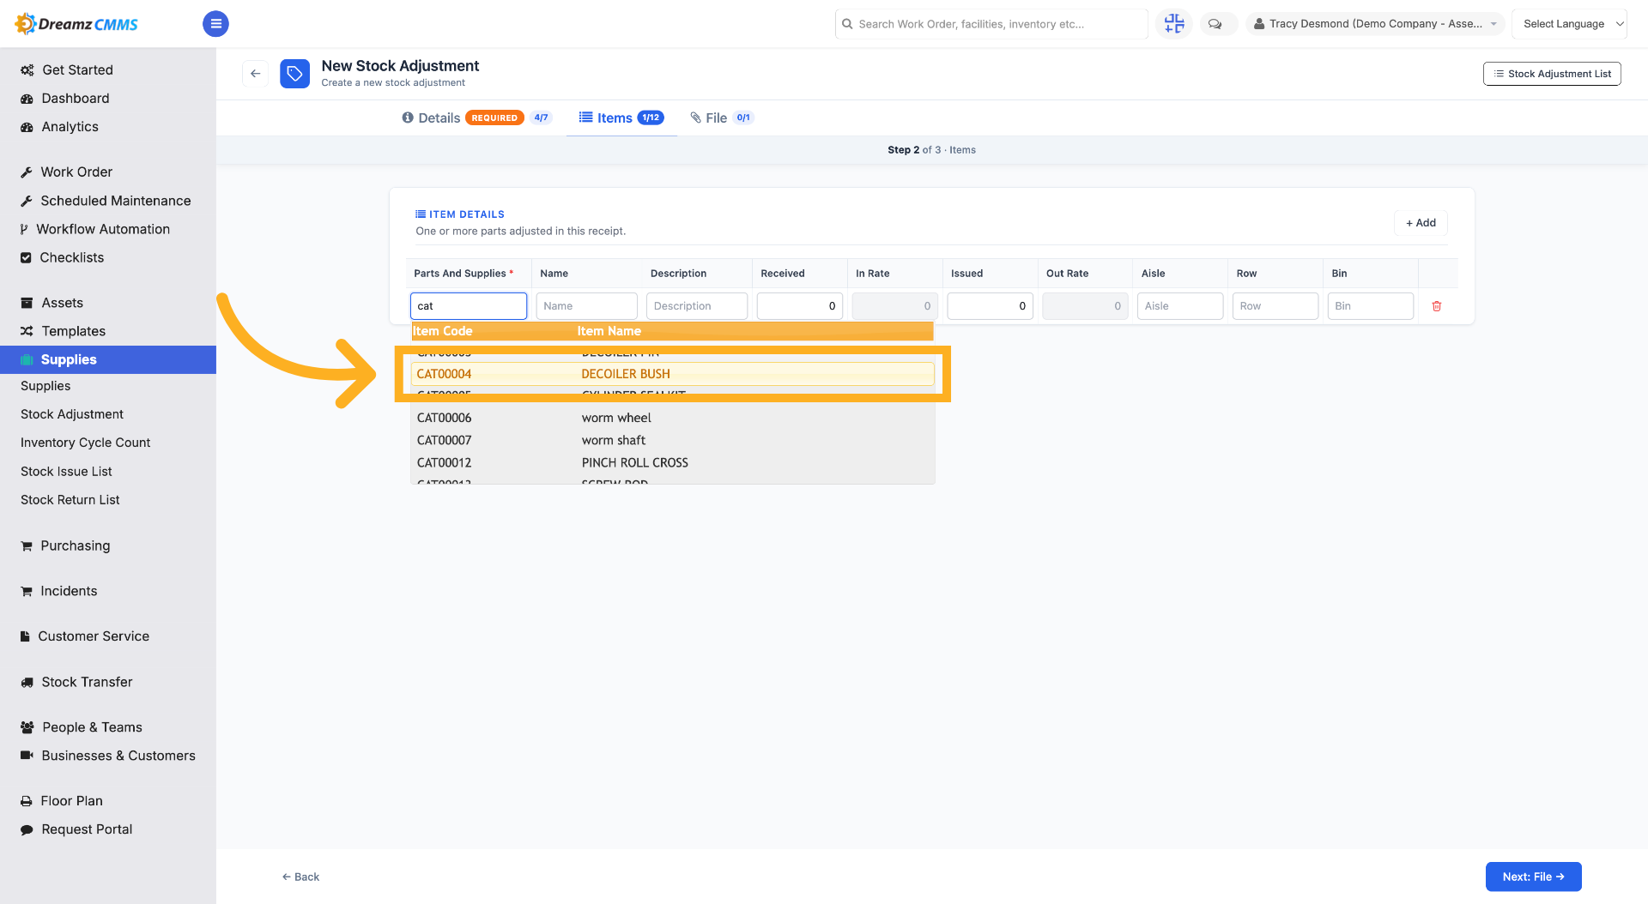
Task: Click the Next: File button
Action: click(x=1533, y=877)
